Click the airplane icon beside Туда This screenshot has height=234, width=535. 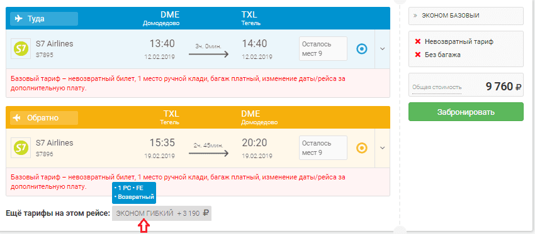pos(19,18)
